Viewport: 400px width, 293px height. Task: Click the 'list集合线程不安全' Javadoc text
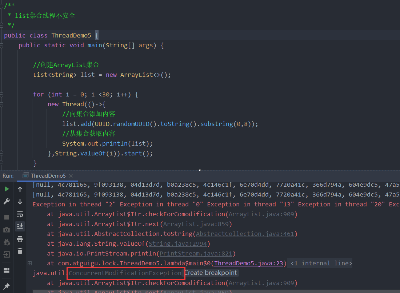coord(45,16)
